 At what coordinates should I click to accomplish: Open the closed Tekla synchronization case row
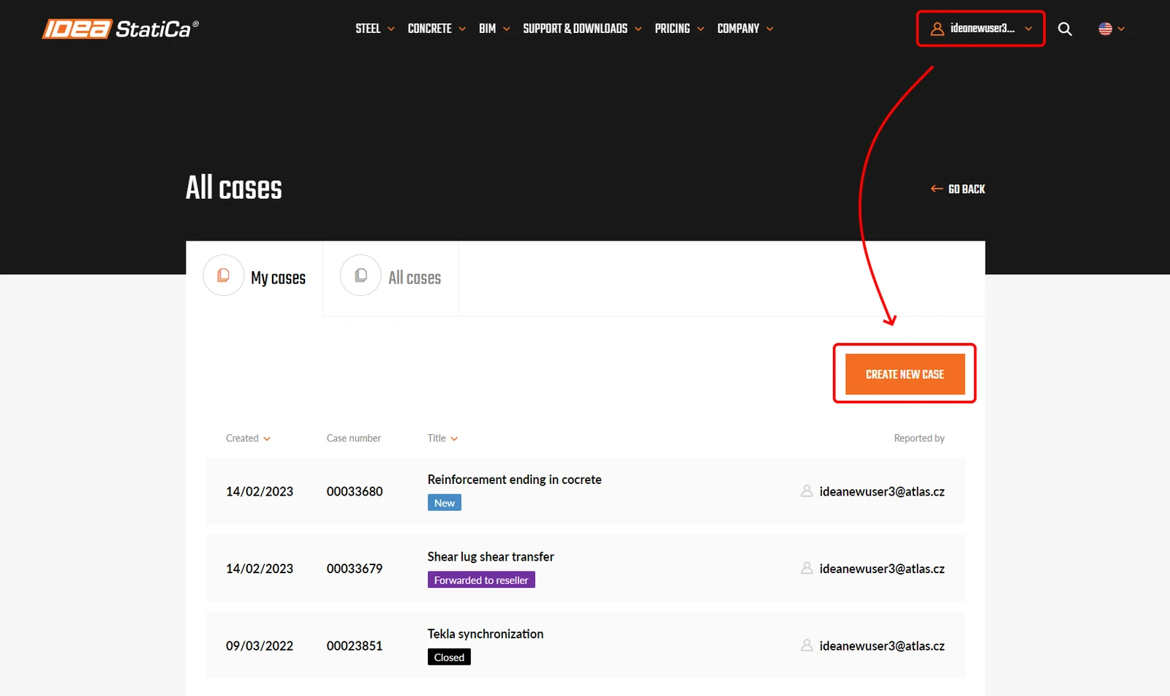click(586, 646)
